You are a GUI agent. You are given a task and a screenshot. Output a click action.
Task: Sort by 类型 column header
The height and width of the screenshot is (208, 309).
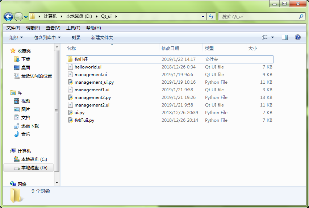point(209,48)
